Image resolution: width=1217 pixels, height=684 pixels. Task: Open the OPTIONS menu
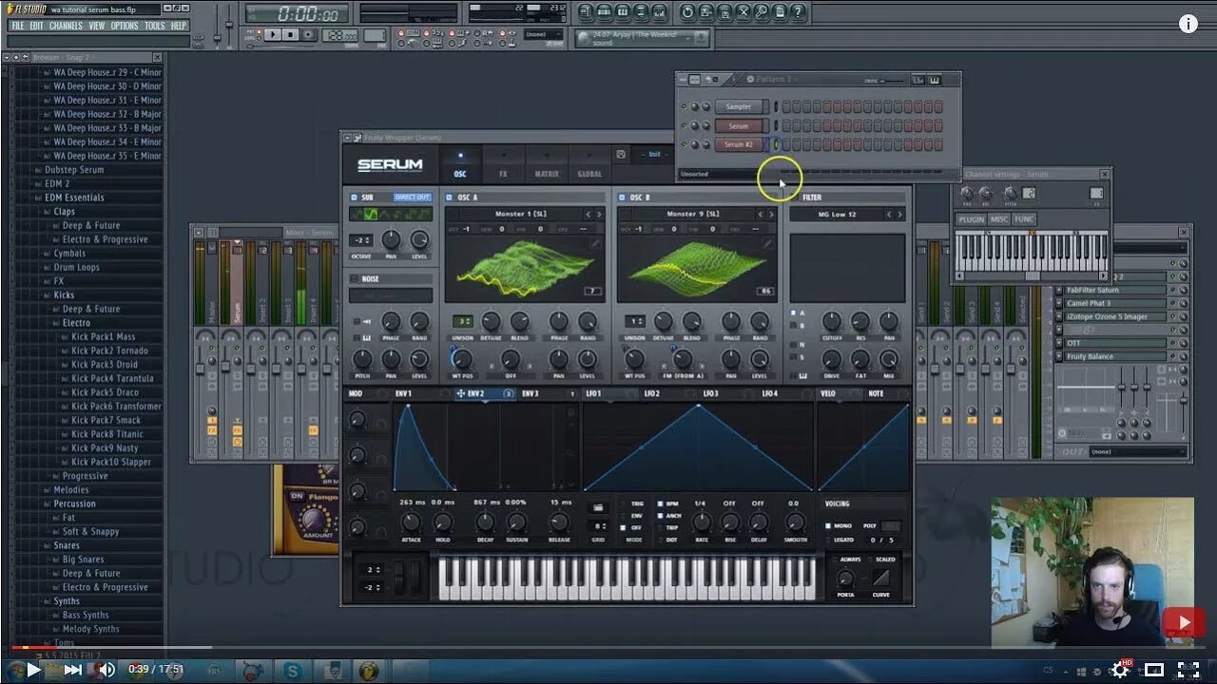(125, 26)
